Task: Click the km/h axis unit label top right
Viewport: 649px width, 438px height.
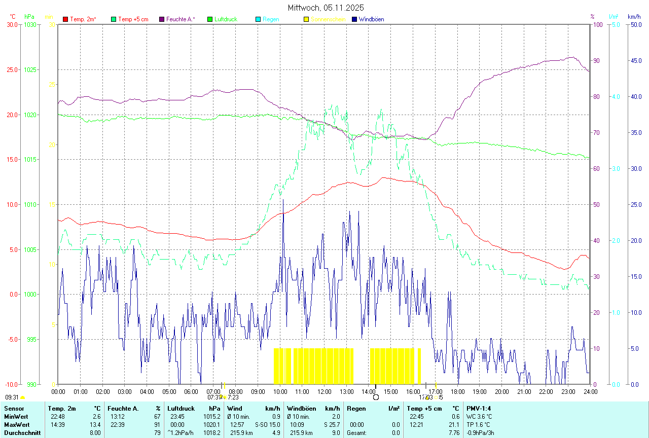Action: pyautogui.click(x=634, y=17)
